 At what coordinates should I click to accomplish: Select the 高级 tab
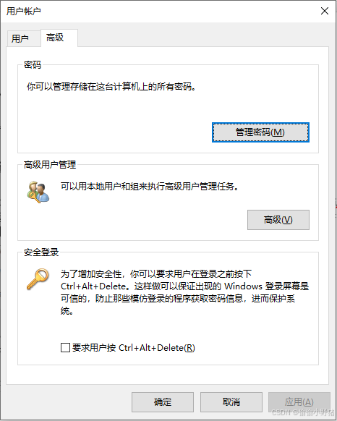pos(55,38)
